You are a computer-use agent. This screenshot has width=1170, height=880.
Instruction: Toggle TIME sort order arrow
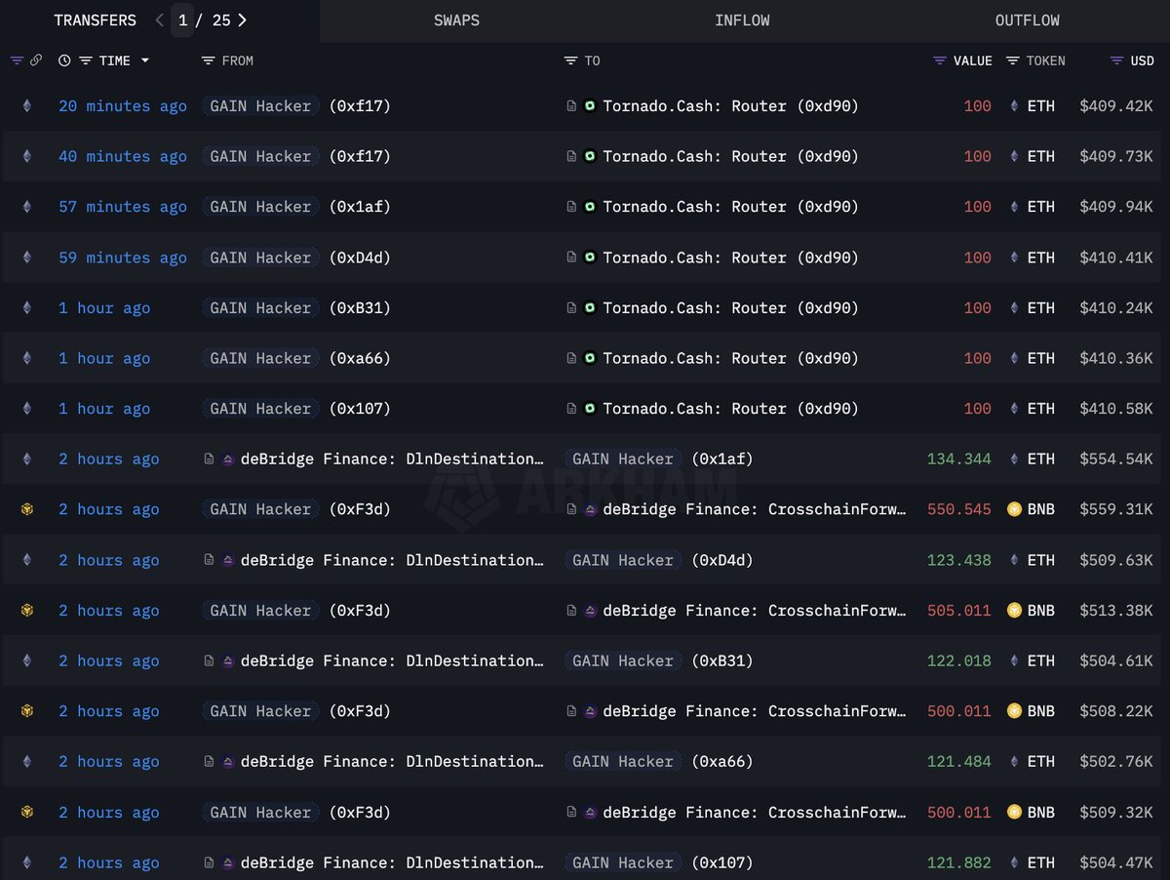click(x=145, y=60)
